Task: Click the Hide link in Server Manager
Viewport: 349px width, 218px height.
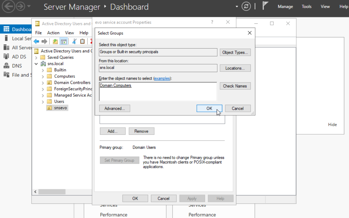Action: click(x=332, y=125)
